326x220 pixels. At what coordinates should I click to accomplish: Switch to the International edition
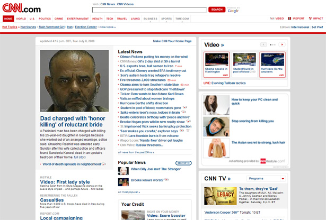(x=300, y=27)
